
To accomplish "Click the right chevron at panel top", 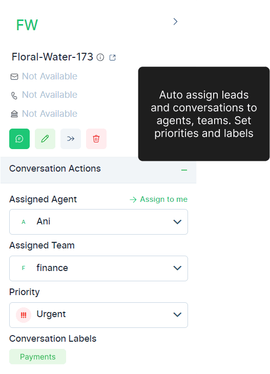I will pyautogui.click(x=175, y=22).
